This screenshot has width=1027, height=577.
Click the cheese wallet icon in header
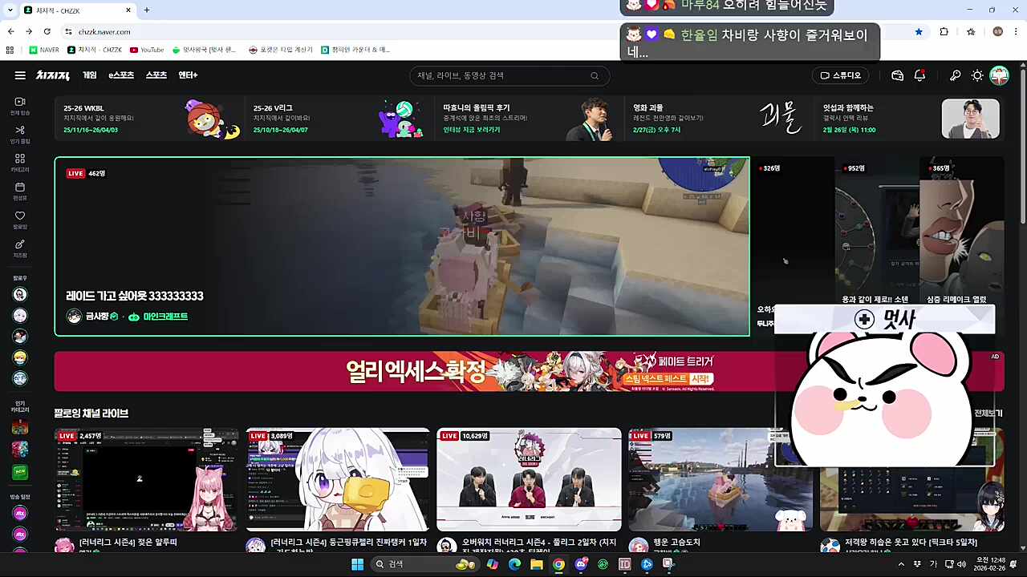coord(897,75)
